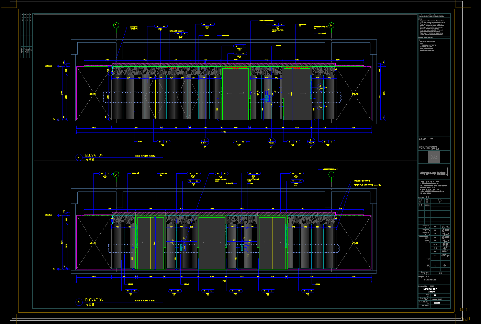Select the call button panel in Elevation A
Screen dimensions: 481x324
point(266,98)
